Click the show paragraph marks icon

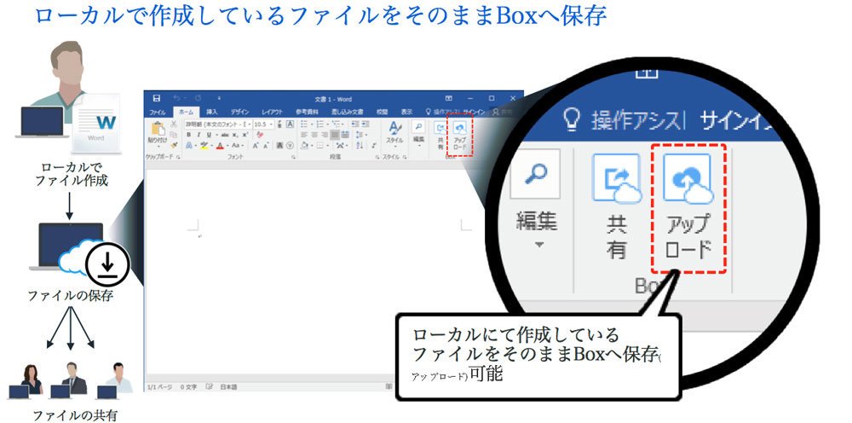(x=374, y=146)
